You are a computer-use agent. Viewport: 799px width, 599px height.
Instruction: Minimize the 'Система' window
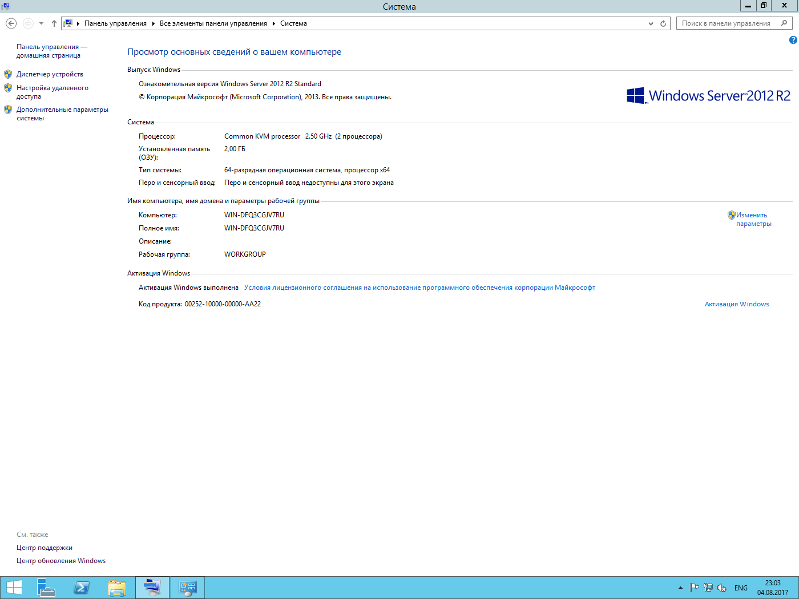pyautogui.click(x=748, y=6)
